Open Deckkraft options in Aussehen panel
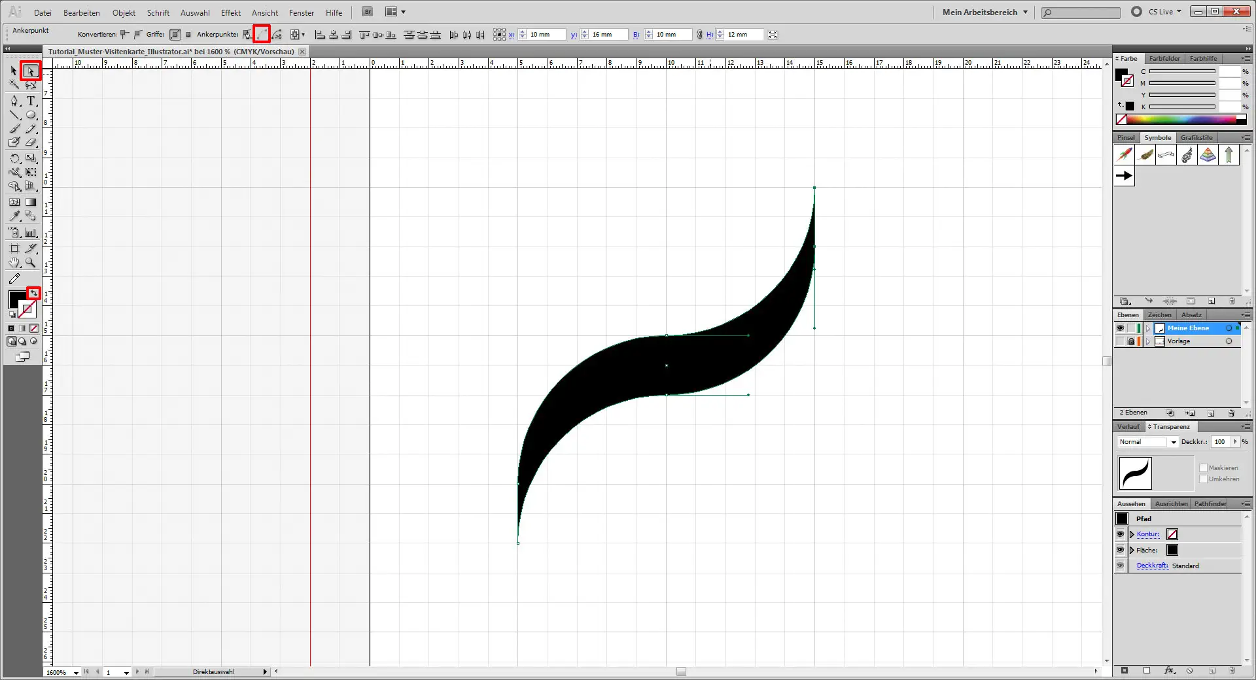This screenshot has width=1256, height=680. tap(1151, 565)
